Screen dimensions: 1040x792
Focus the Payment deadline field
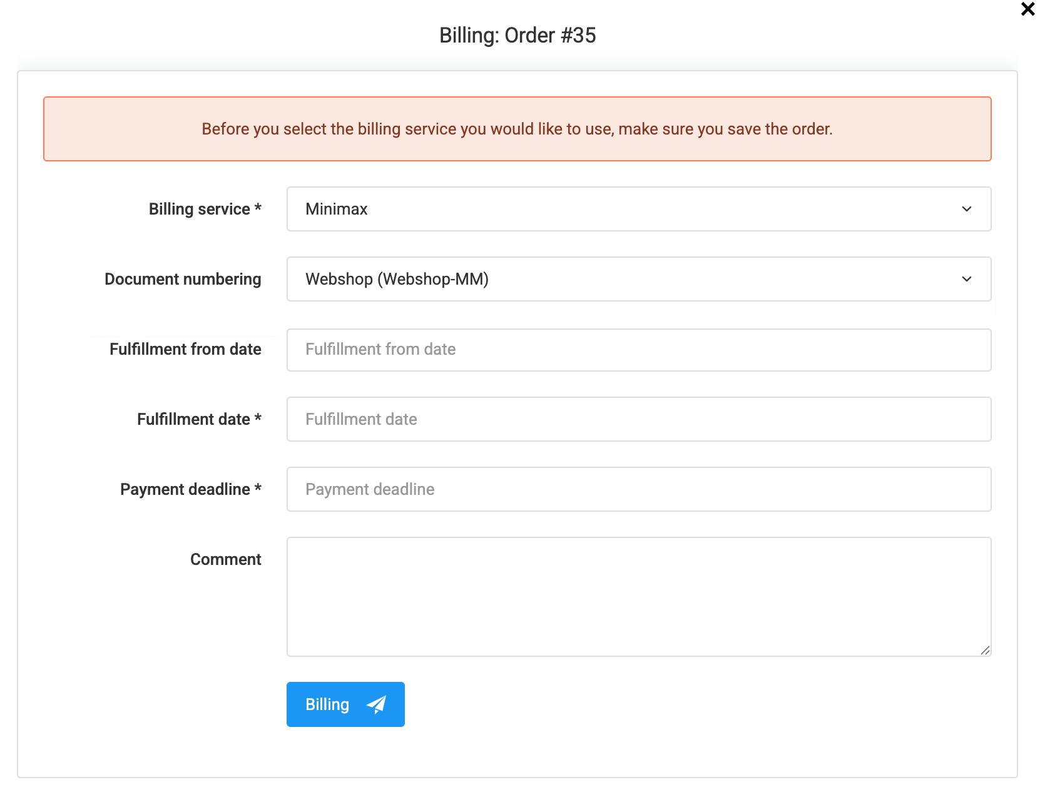pyautogui.click(x=639, y=489)
